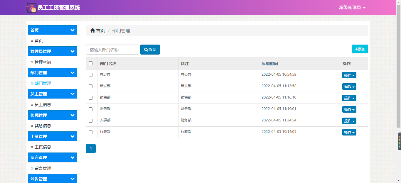Open 首页 item in sidebar
Image resolution: width=401 pixels, height=183 pixels.
(53, 41)
